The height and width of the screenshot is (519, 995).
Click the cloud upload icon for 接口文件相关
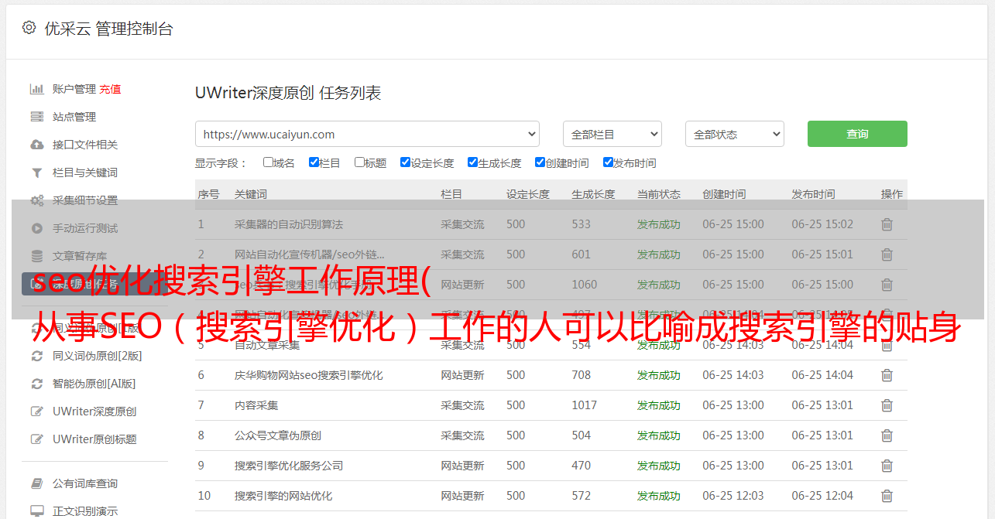pos(36,145)
